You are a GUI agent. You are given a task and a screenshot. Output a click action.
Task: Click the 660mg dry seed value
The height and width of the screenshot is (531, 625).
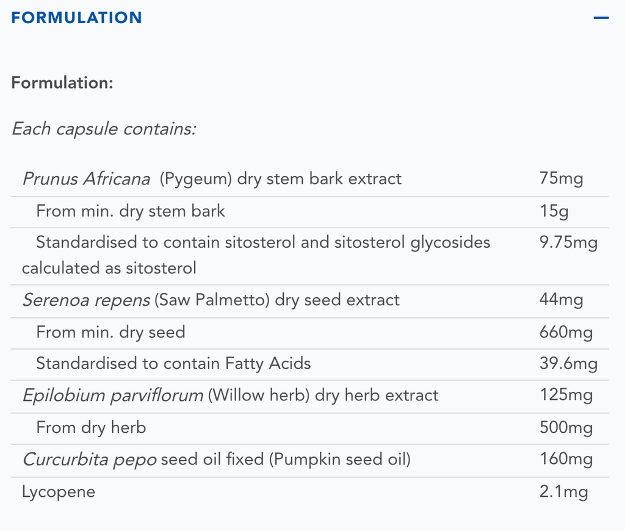point(566,332)
